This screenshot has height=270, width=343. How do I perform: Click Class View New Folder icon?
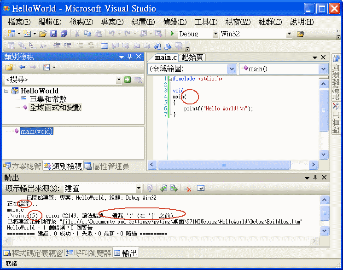coord(9,67)
